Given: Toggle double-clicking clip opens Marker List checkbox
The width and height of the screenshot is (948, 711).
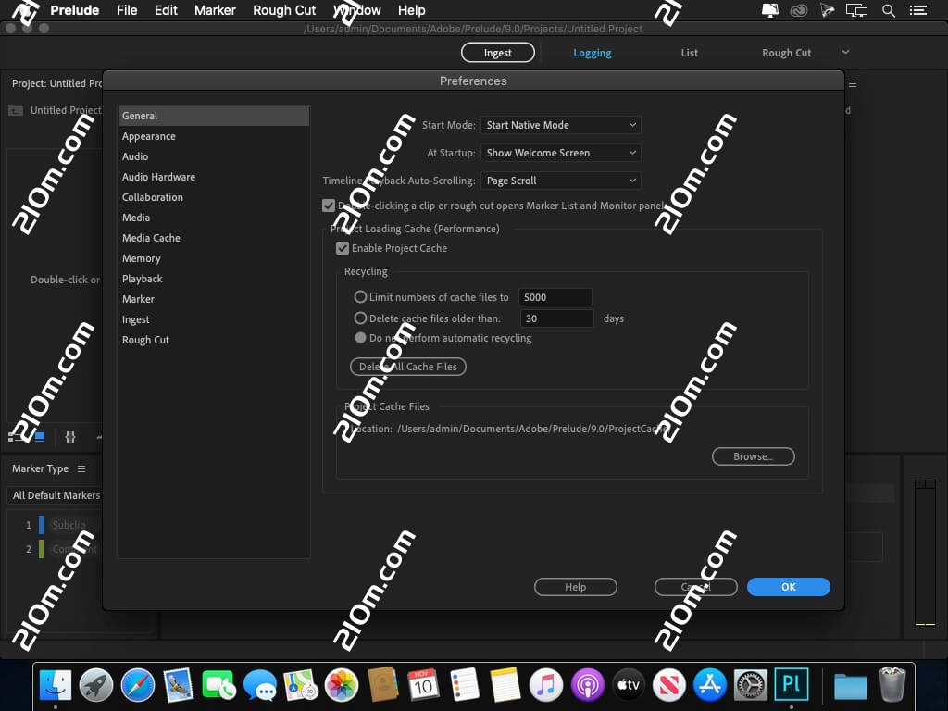Looking at the screenshot, I should (x=329, y=206).
